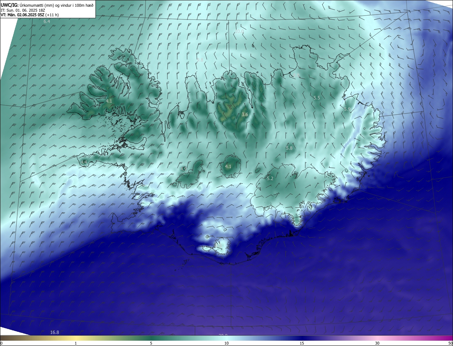Click the map value label 5.8
Viewport: 453px width, 346px height.
coord(289,148)
